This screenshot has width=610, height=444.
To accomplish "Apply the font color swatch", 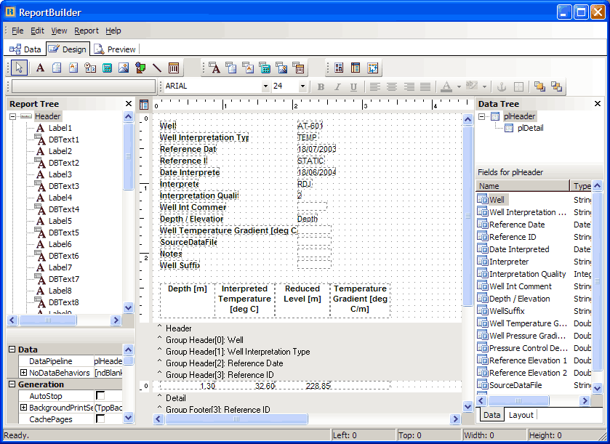I will [446, 86].
